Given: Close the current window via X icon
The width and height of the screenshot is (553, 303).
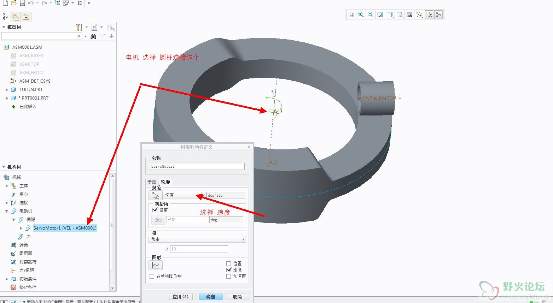Looking at the screenshot, I should point(80,3).
